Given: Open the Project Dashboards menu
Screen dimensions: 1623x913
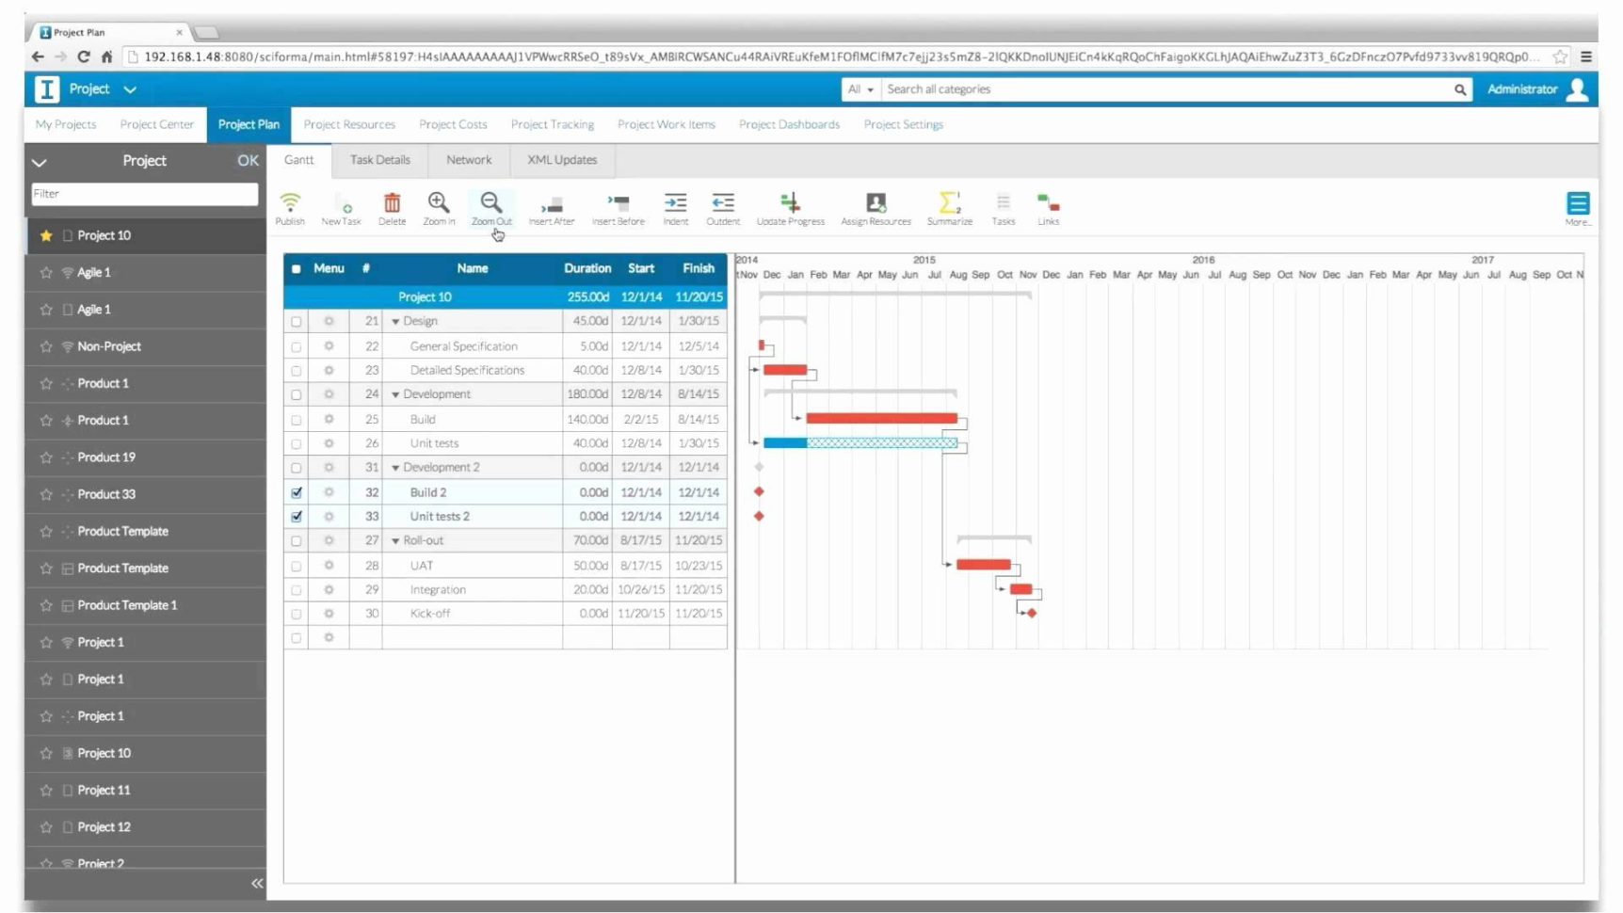Looking at the screenshot, I should coord(789,123).
